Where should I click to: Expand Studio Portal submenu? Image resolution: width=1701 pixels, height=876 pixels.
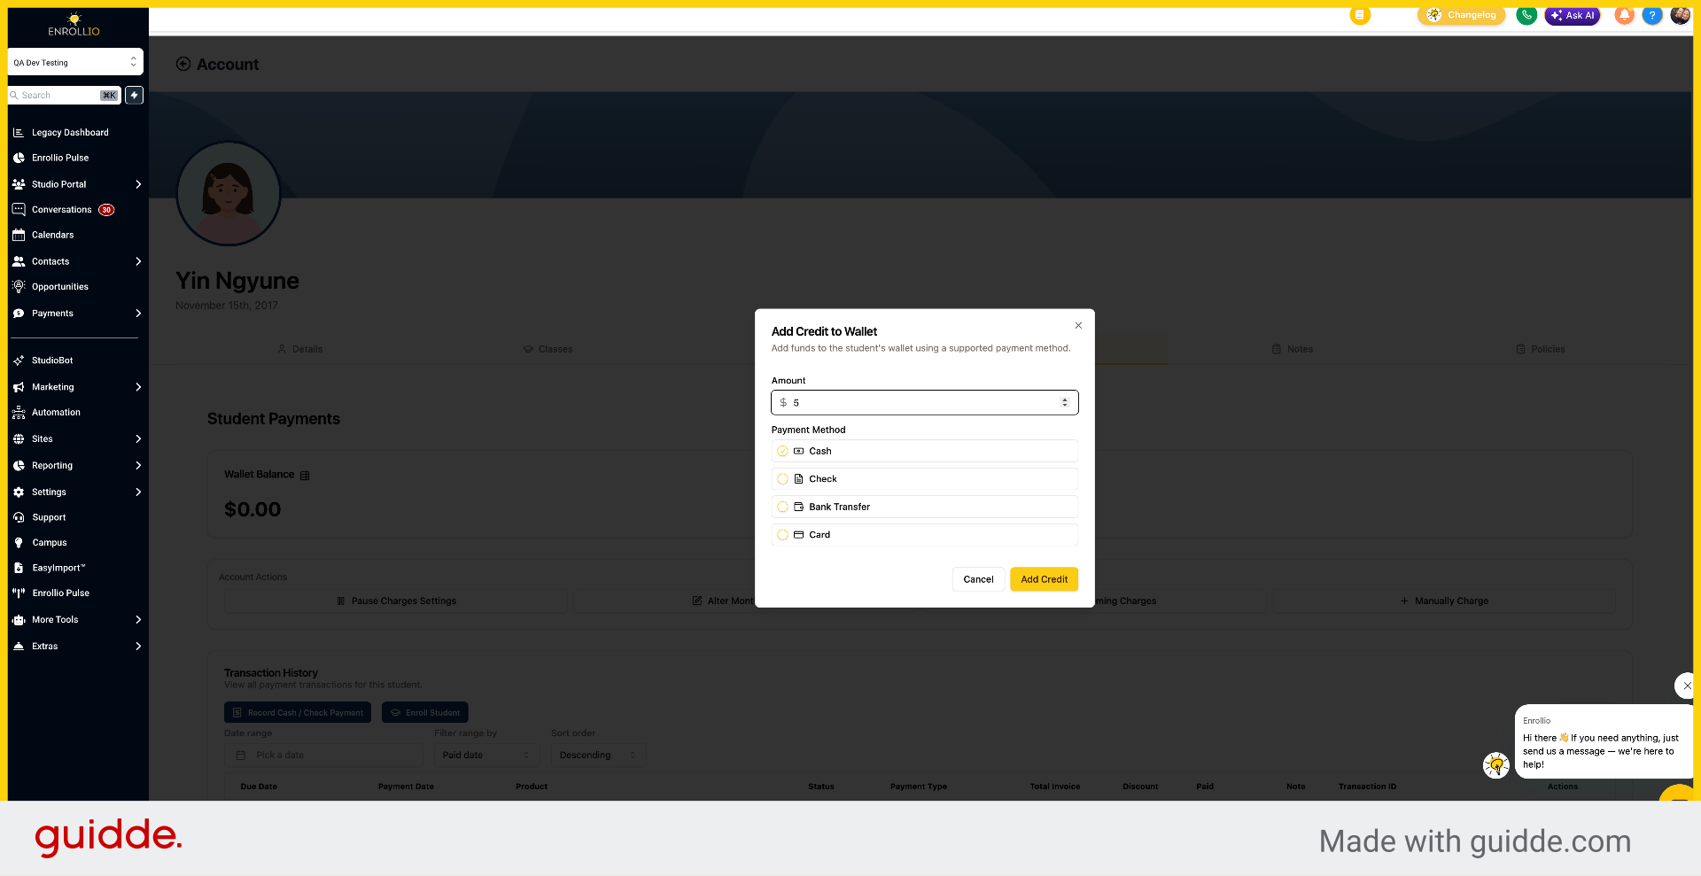pos(138,184)
